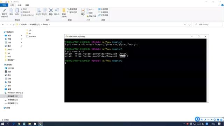Screen dimensions: 224x126
Task: Click the Git Bash taskbar icon
Action: pos(40,124)
